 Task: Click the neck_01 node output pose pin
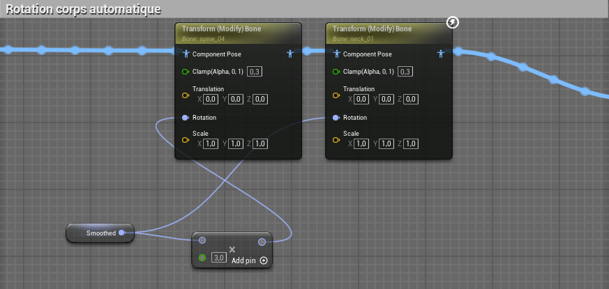pos(441,54)
